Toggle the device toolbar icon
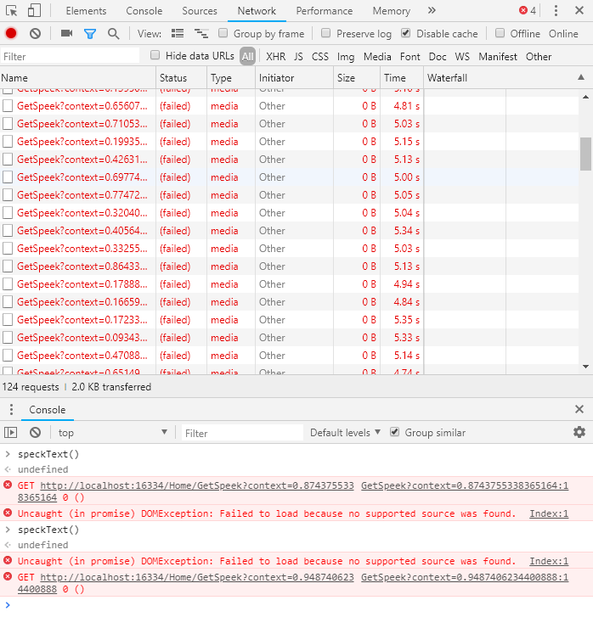The height and width of the screenshot is (617, 593). coord(34,11)
